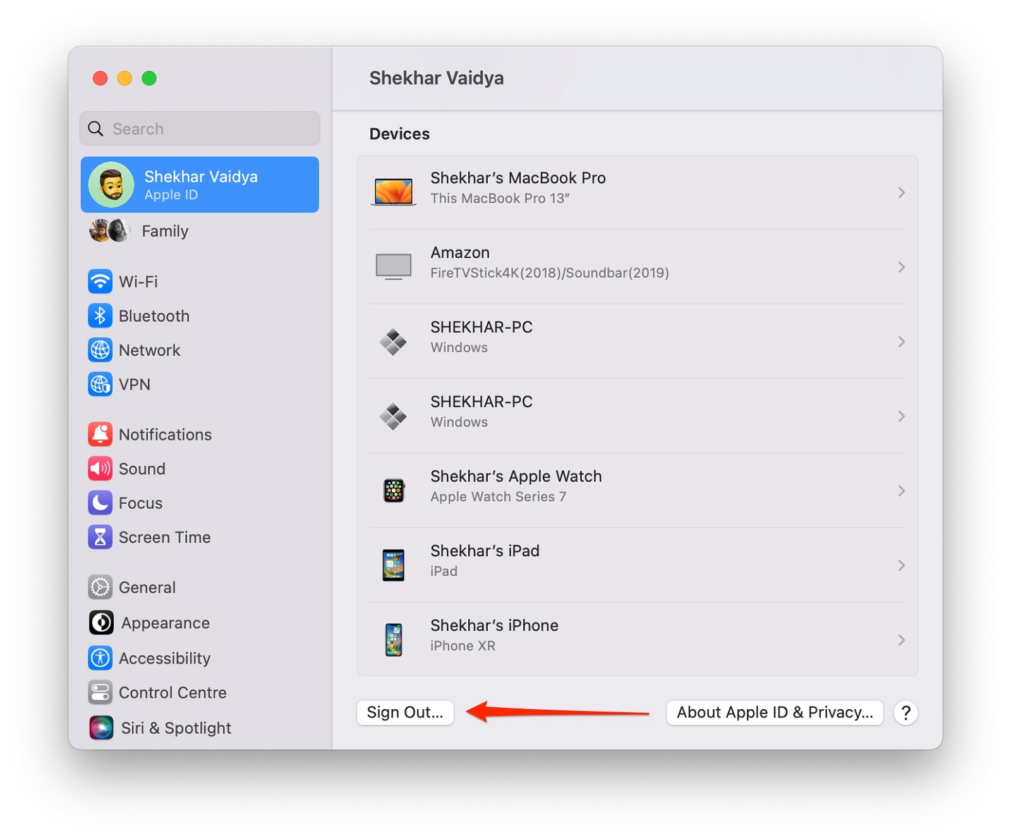This screenshot has height=840, width=1011.
Task: Minimize window with yellow button
Action: [124, 78]
